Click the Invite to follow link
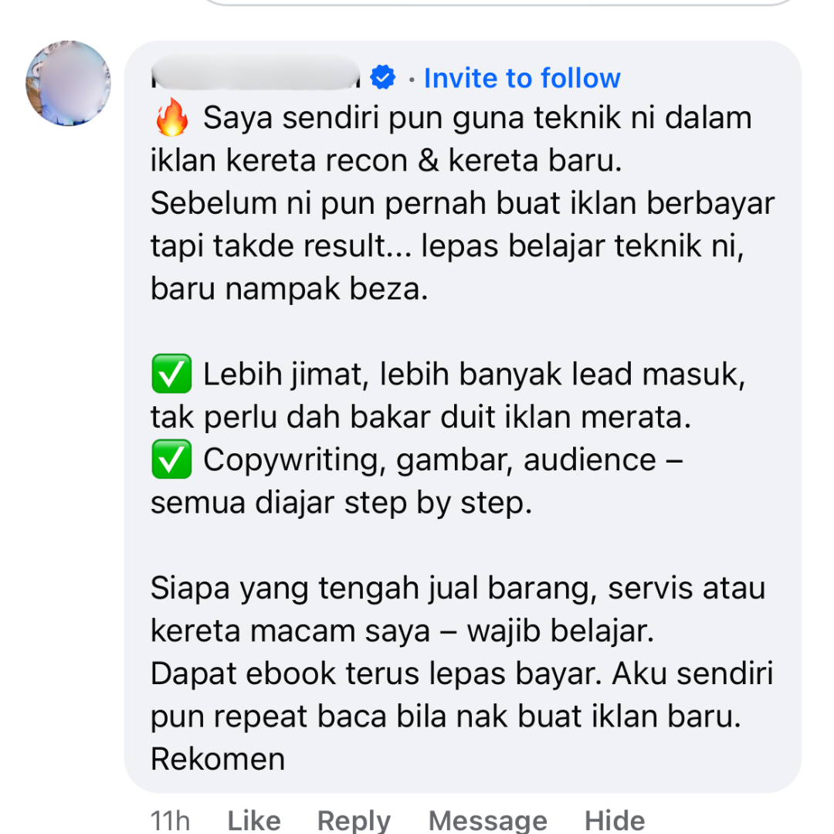 (522, 78)
